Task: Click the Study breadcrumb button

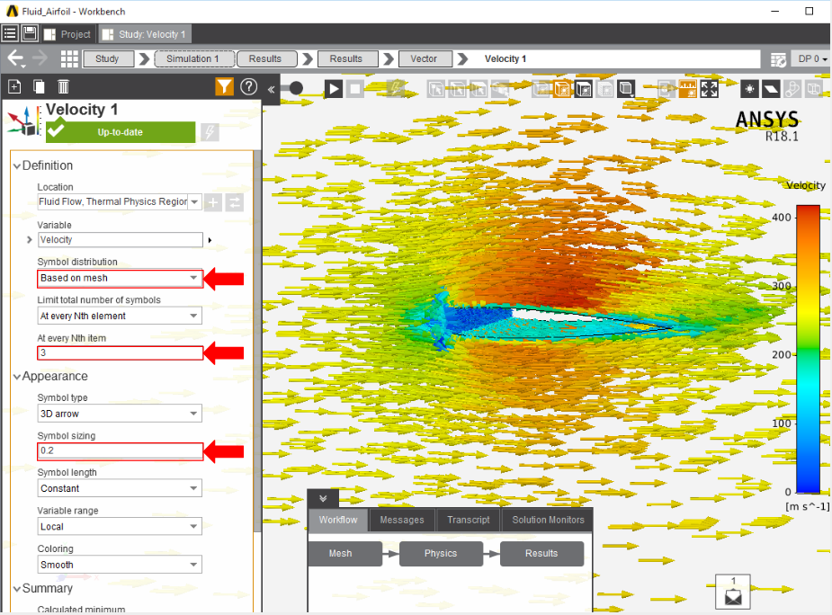Action: (x=108, y=59)
